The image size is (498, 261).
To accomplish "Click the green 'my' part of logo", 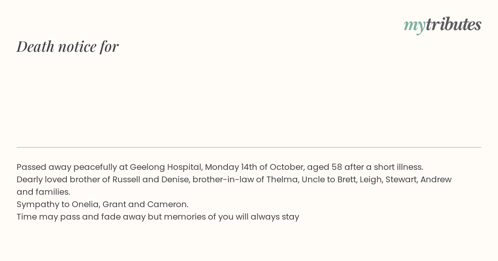I will click(415, 27).
